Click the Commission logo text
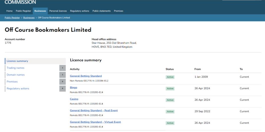Image resolution: width=265 pixels, height=132 pixels. click(x=20, y=2)
